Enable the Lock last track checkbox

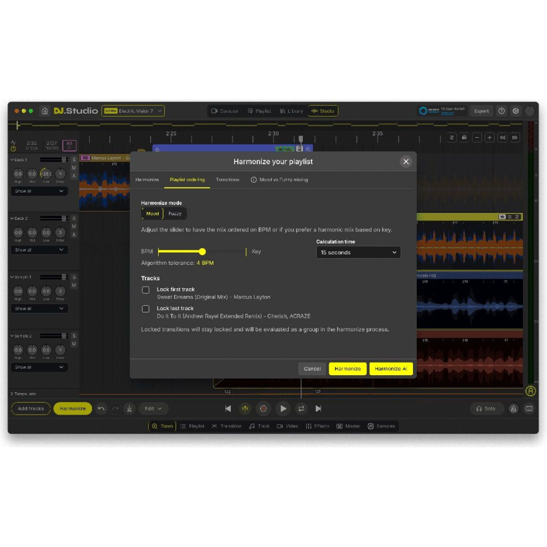[146, 309]
